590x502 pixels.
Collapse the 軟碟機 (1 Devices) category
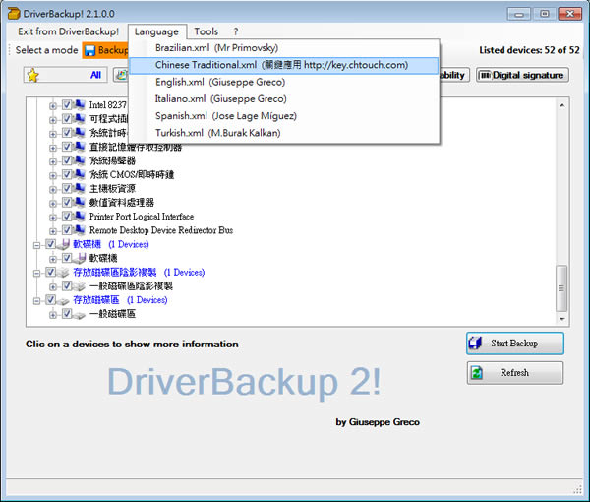click(x=36, y=245)
